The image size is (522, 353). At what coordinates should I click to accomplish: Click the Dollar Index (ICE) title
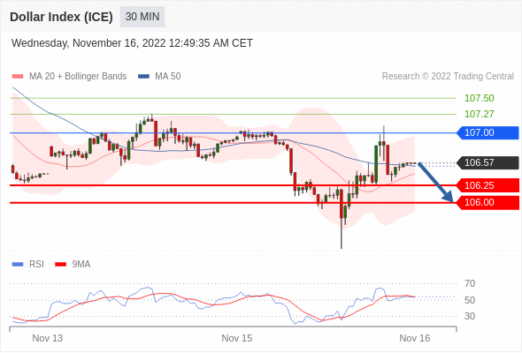(61, 17)
